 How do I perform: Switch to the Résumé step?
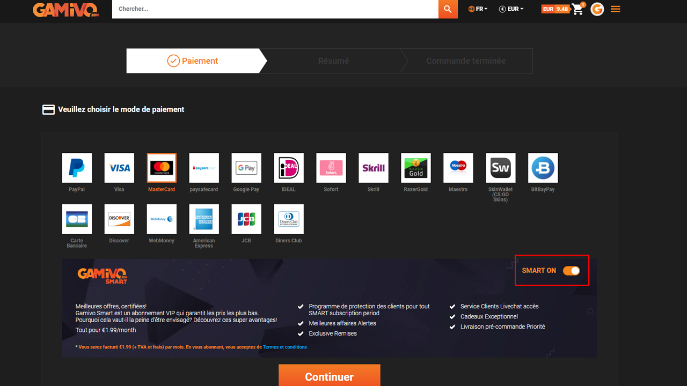(x=333, y=61)
